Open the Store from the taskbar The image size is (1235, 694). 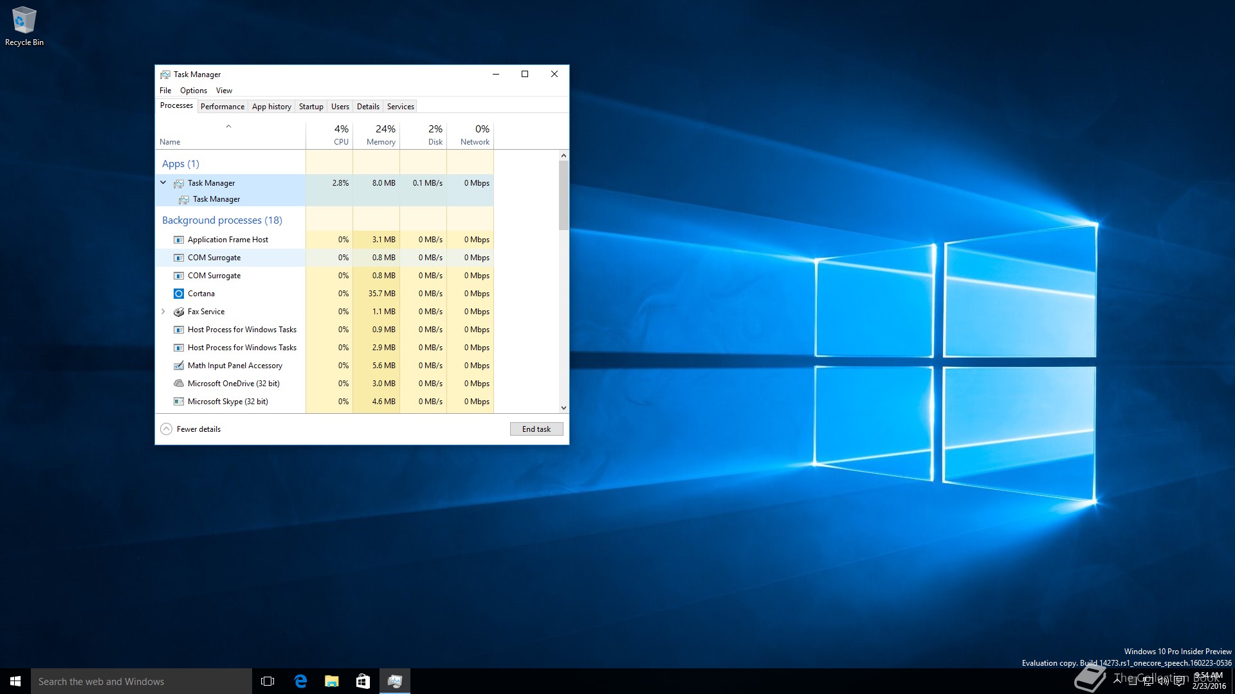tap(363, 681)
